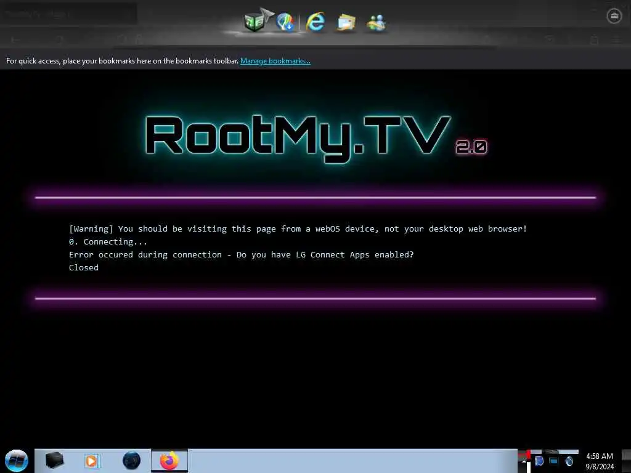Click the round briefcase icon at top right
Screen dimensions: 631x473
614,16
